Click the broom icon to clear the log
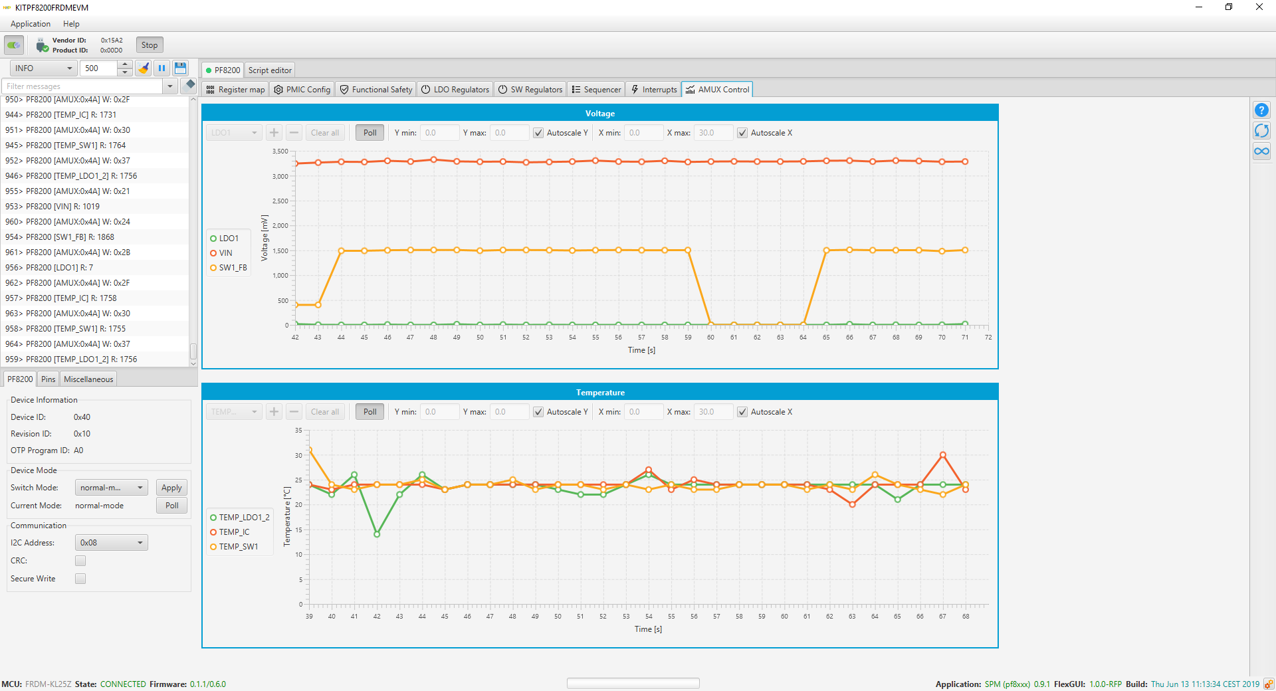Viewport: 1276px width, 691px height. (x=144, y=68)
